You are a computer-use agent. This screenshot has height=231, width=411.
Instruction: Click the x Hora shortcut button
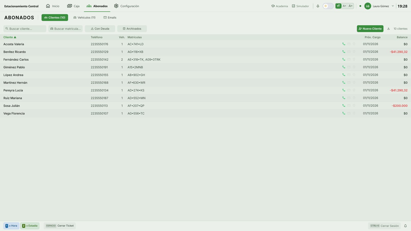(x=11, y=226)
